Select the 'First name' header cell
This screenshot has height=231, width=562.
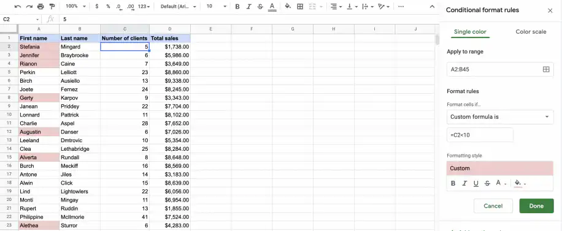point(39,38)
